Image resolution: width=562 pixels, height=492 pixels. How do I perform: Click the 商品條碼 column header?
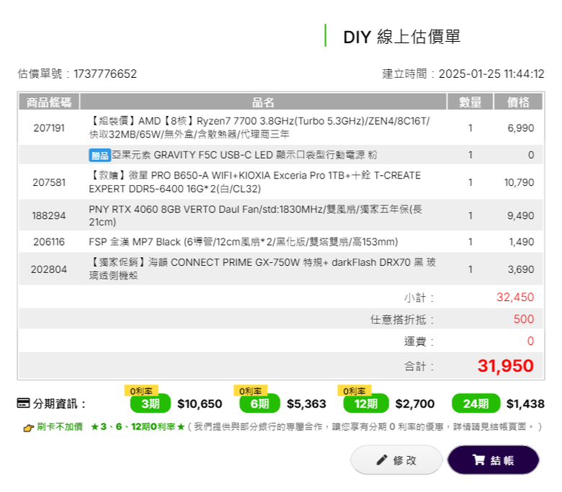[x=49, y=102]
